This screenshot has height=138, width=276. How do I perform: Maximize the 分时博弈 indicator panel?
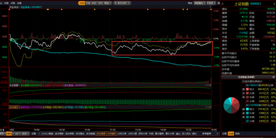click(x=208, y=107)
